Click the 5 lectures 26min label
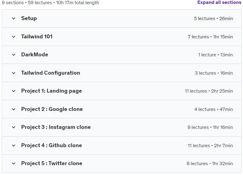Image resolution: width=243 pixels, height=175 pixels. [x=213, y=19]
